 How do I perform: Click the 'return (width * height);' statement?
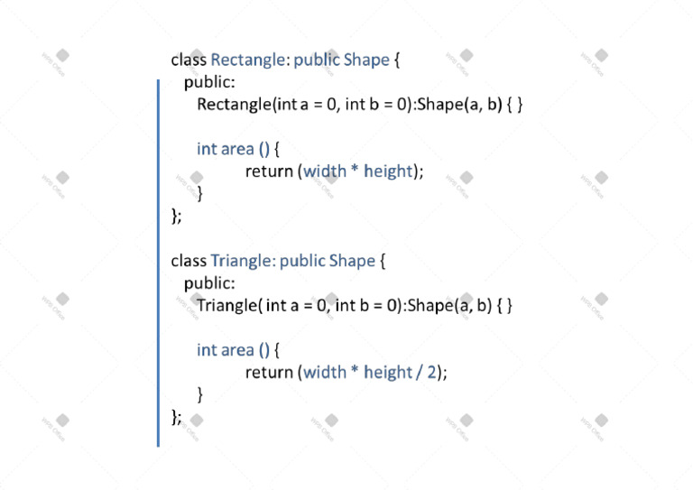coord(334,171)
